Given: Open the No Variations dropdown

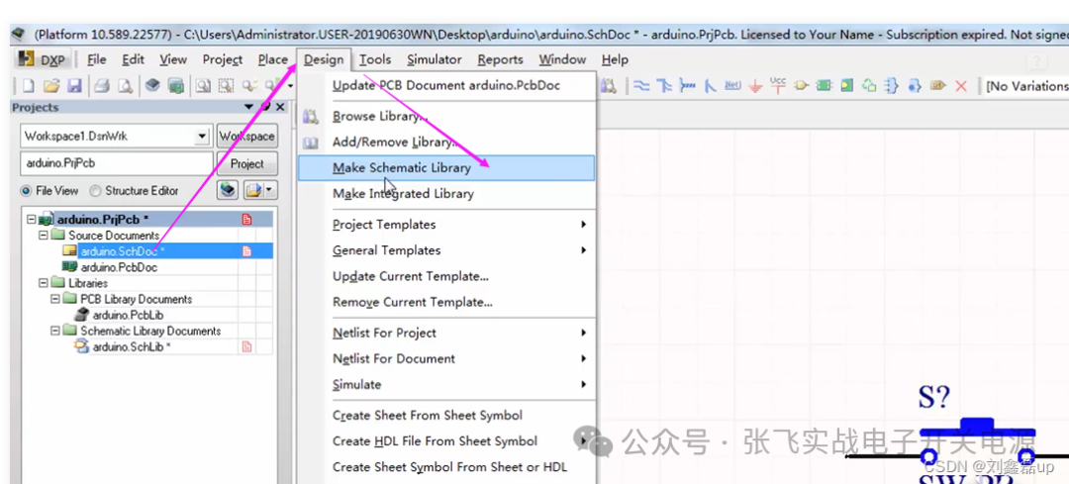Looking at the screenshot, I should point(1026,86).
